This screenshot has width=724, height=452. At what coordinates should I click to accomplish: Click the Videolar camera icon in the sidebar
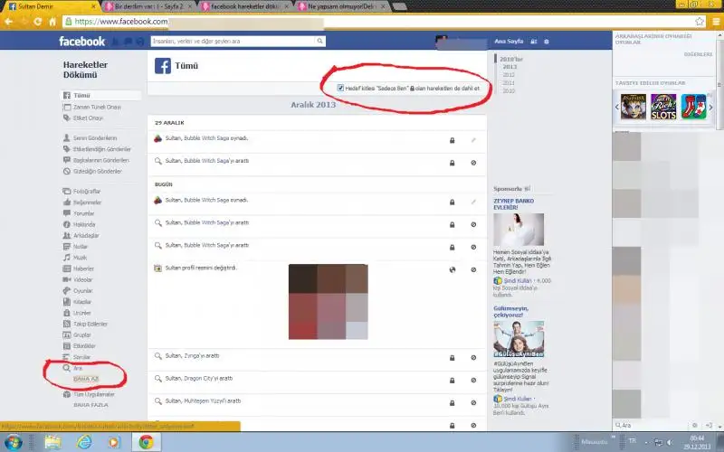(x=67, y=280)
